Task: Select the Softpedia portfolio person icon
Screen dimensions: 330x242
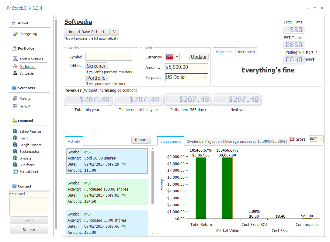Action: click(15, 73)
